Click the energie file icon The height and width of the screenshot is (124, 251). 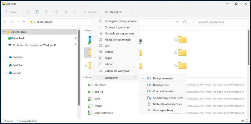[90, 106]
